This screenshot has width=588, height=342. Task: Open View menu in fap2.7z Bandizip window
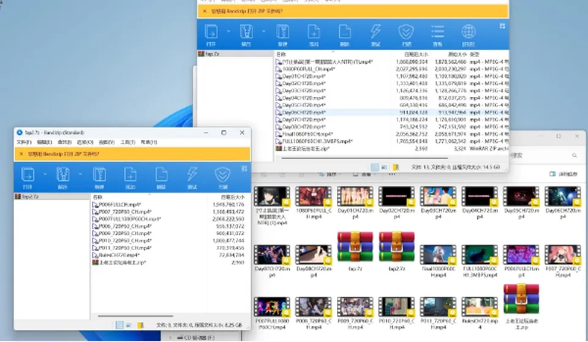tap(106, 142)
